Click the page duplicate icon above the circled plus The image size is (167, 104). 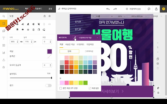click(x=158, y=59)
